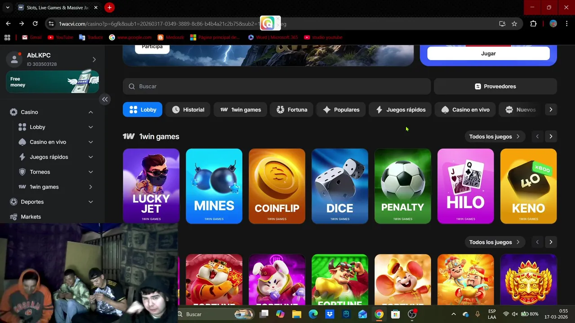Click the Participa button on banner
The width and height of the screenshot is (575, 323).
tap(152, 48)
